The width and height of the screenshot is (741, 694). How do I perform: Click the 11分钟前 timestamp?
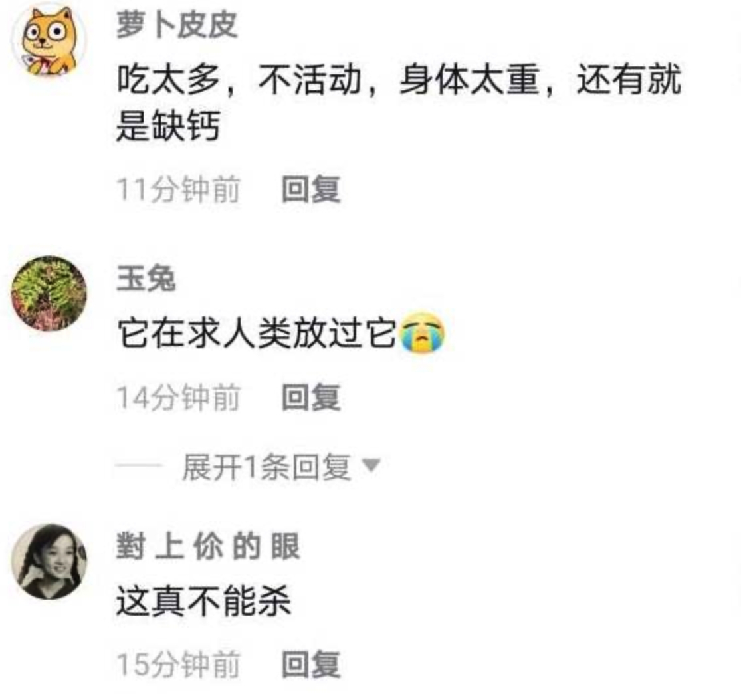(x=178, y=189)
